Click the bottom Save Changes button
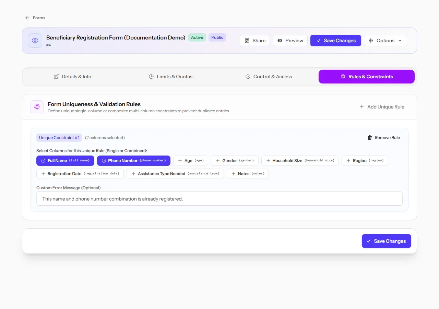439x309 pixels. 387,241
